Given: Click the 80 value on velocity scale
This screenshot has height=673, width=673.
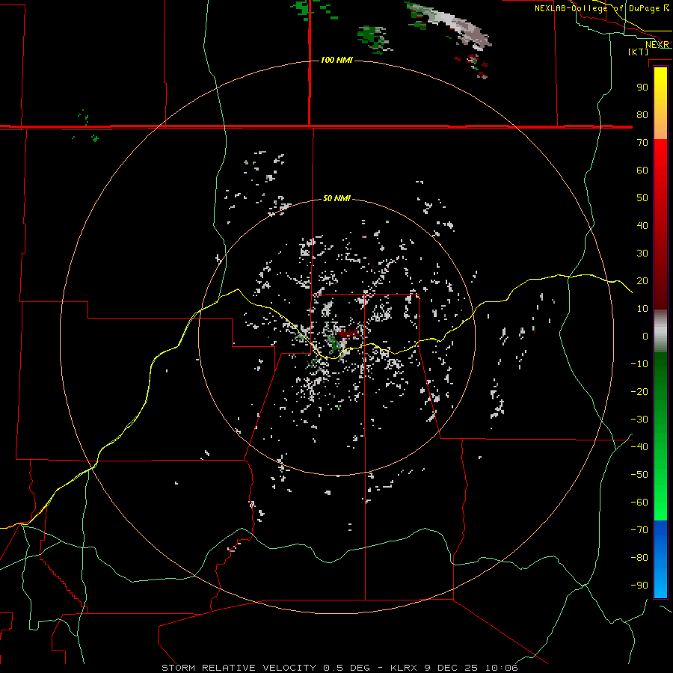Looking at the screenshot, I should (642, 115).
